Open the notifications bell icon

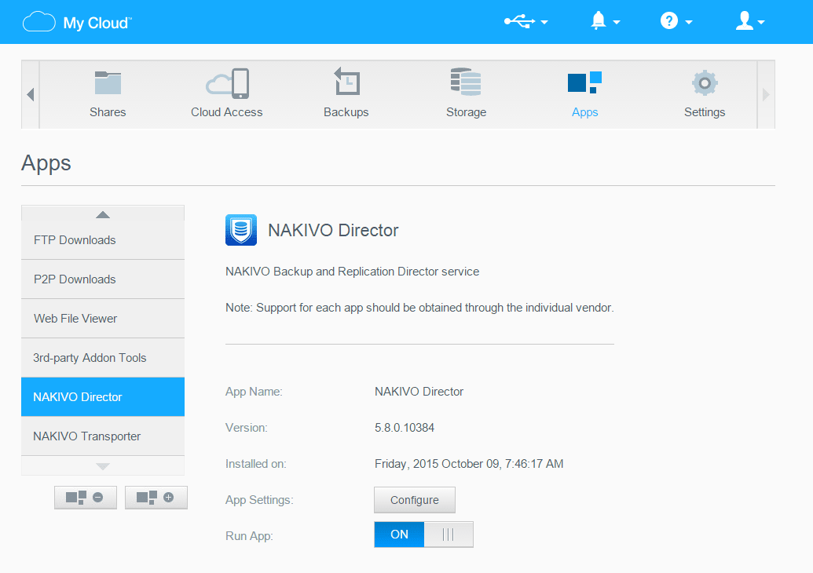(599, 20)
